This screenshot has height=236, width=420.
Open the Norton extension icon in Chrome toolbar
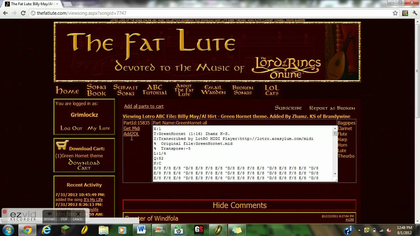click(x=405, y=13)
